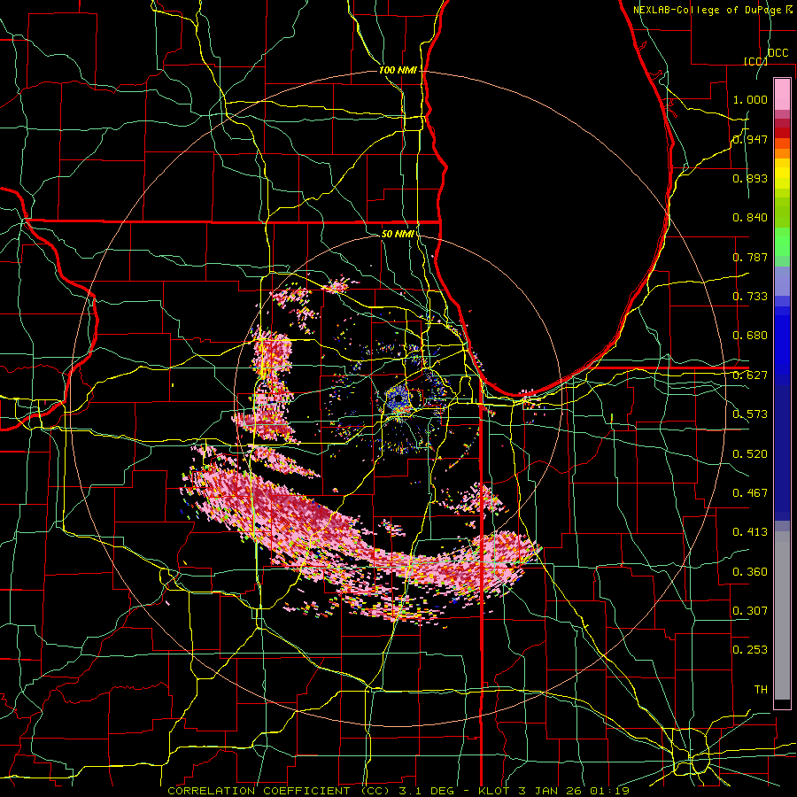Click the 0.627 scale value
Viewport: 797px width, 797px height.
tap(750, 375)
